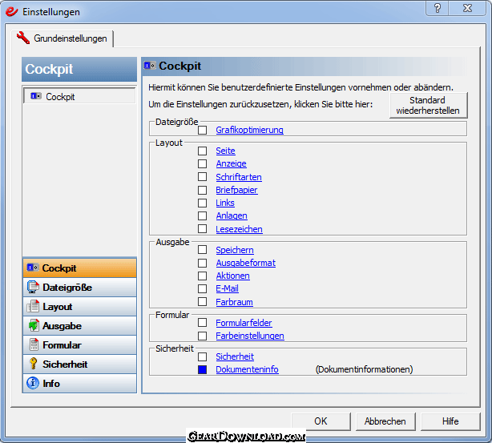Enable the Briefpapier checkbox
The height and width of the screenshot is (443, 492).
(203, 190)
